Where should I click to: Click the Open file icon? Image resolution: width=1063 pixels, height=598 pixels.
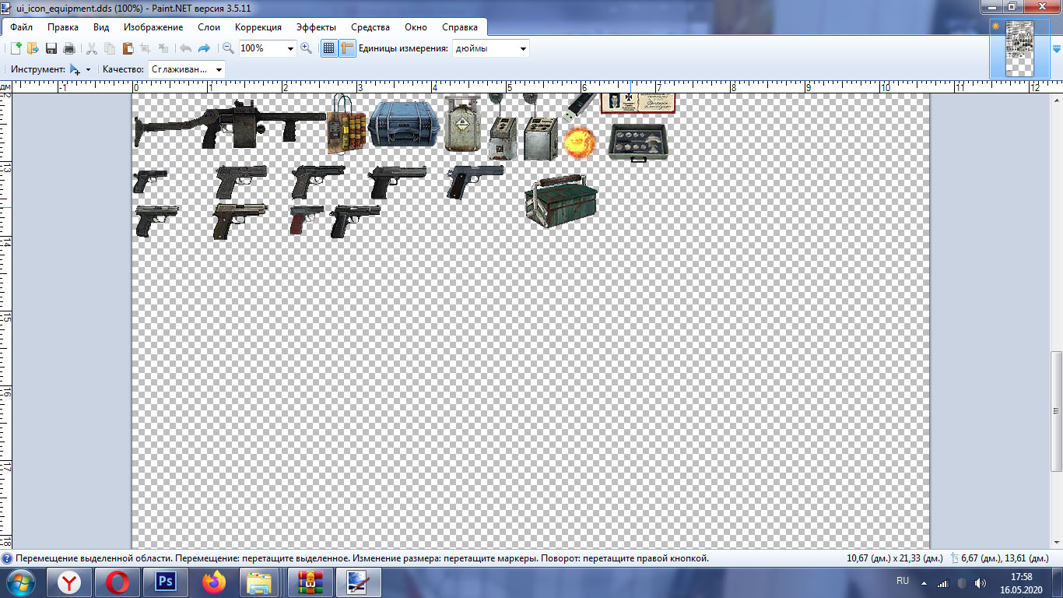click(33, 48)
